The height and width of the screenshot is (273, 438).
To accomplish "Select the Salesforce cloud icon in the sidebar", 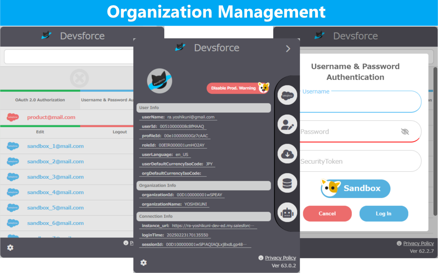I will coord(287,95).
